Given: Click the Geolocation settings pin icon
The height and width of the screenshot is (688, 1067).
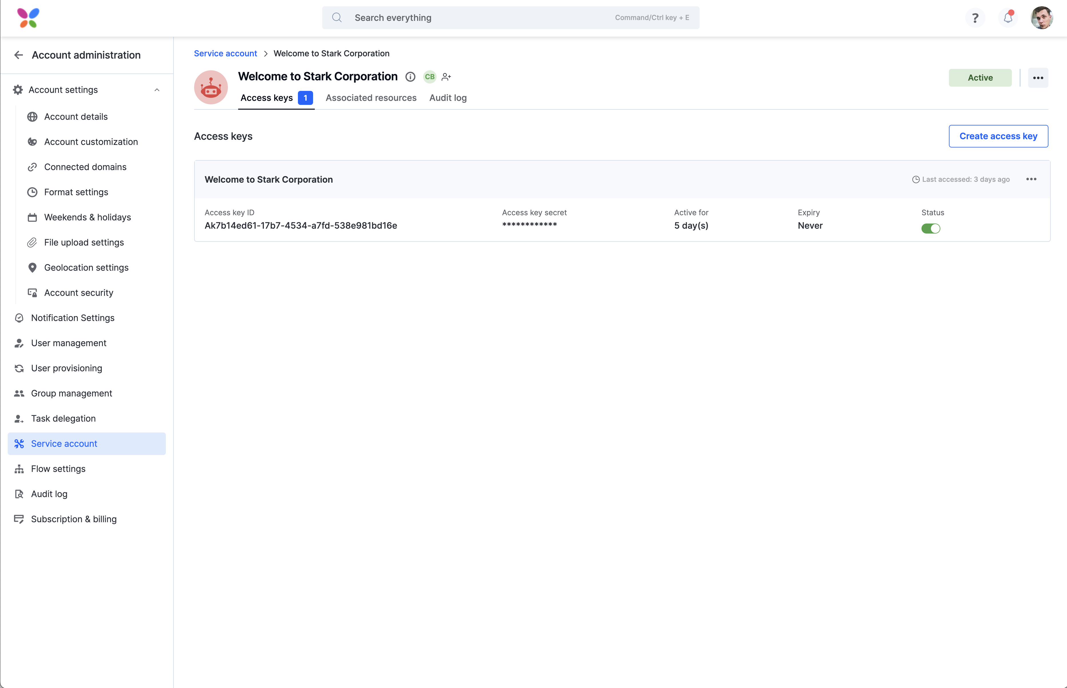Looking at the screenshot, I should [32, 268].
